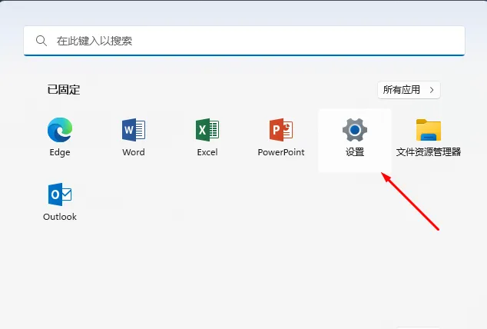Select the 已固定 heading text
This screenshot has width=487, height=329.
[64, 90]
